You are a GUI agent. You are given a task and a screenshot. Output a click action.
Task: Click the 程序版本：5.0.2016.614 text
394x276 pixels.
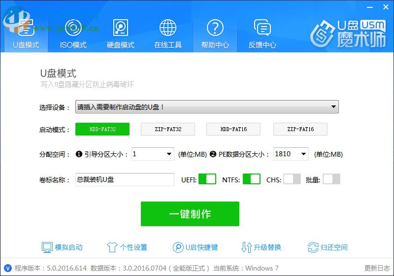pos(51,268)
